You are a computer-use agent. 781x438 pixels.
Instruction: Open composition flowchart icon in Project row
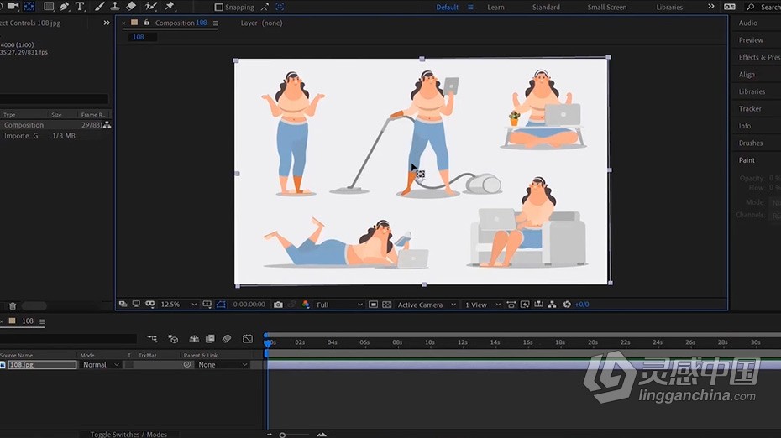point(107,125)
